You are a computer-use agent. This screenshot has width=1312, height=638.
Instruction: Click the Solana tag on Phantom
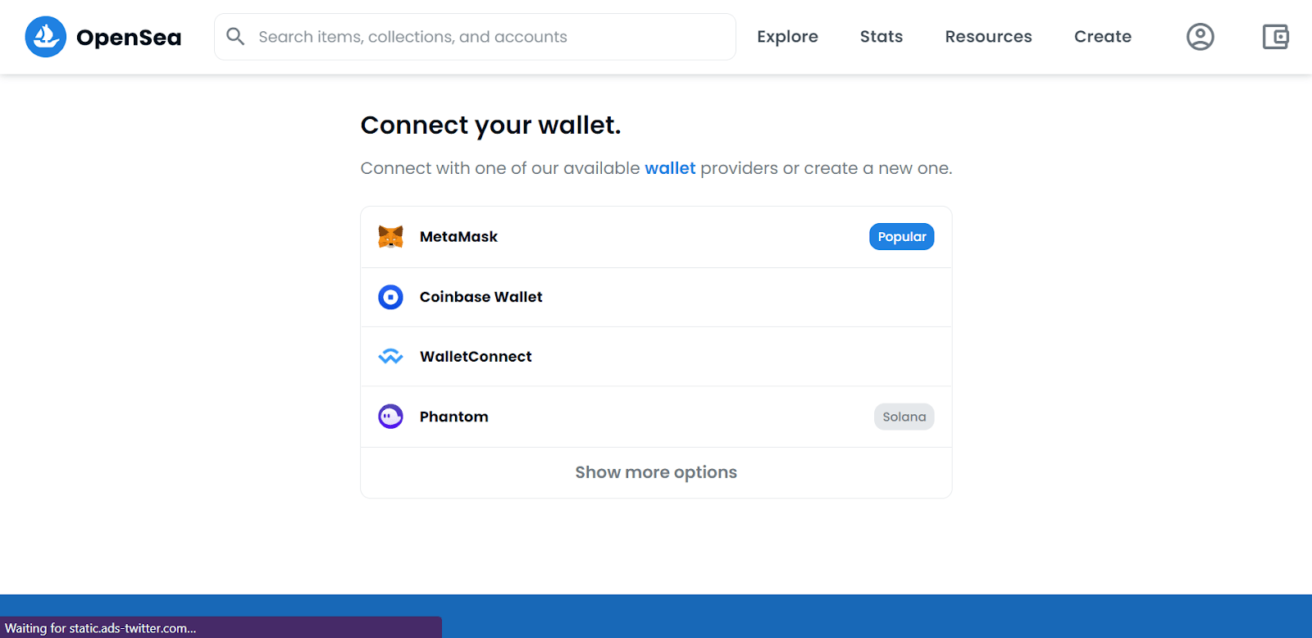click(x=904, y=417)
